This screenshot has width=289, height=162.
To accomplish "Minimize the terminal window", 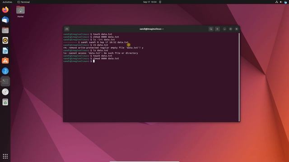I will click(x=224, y=29).
